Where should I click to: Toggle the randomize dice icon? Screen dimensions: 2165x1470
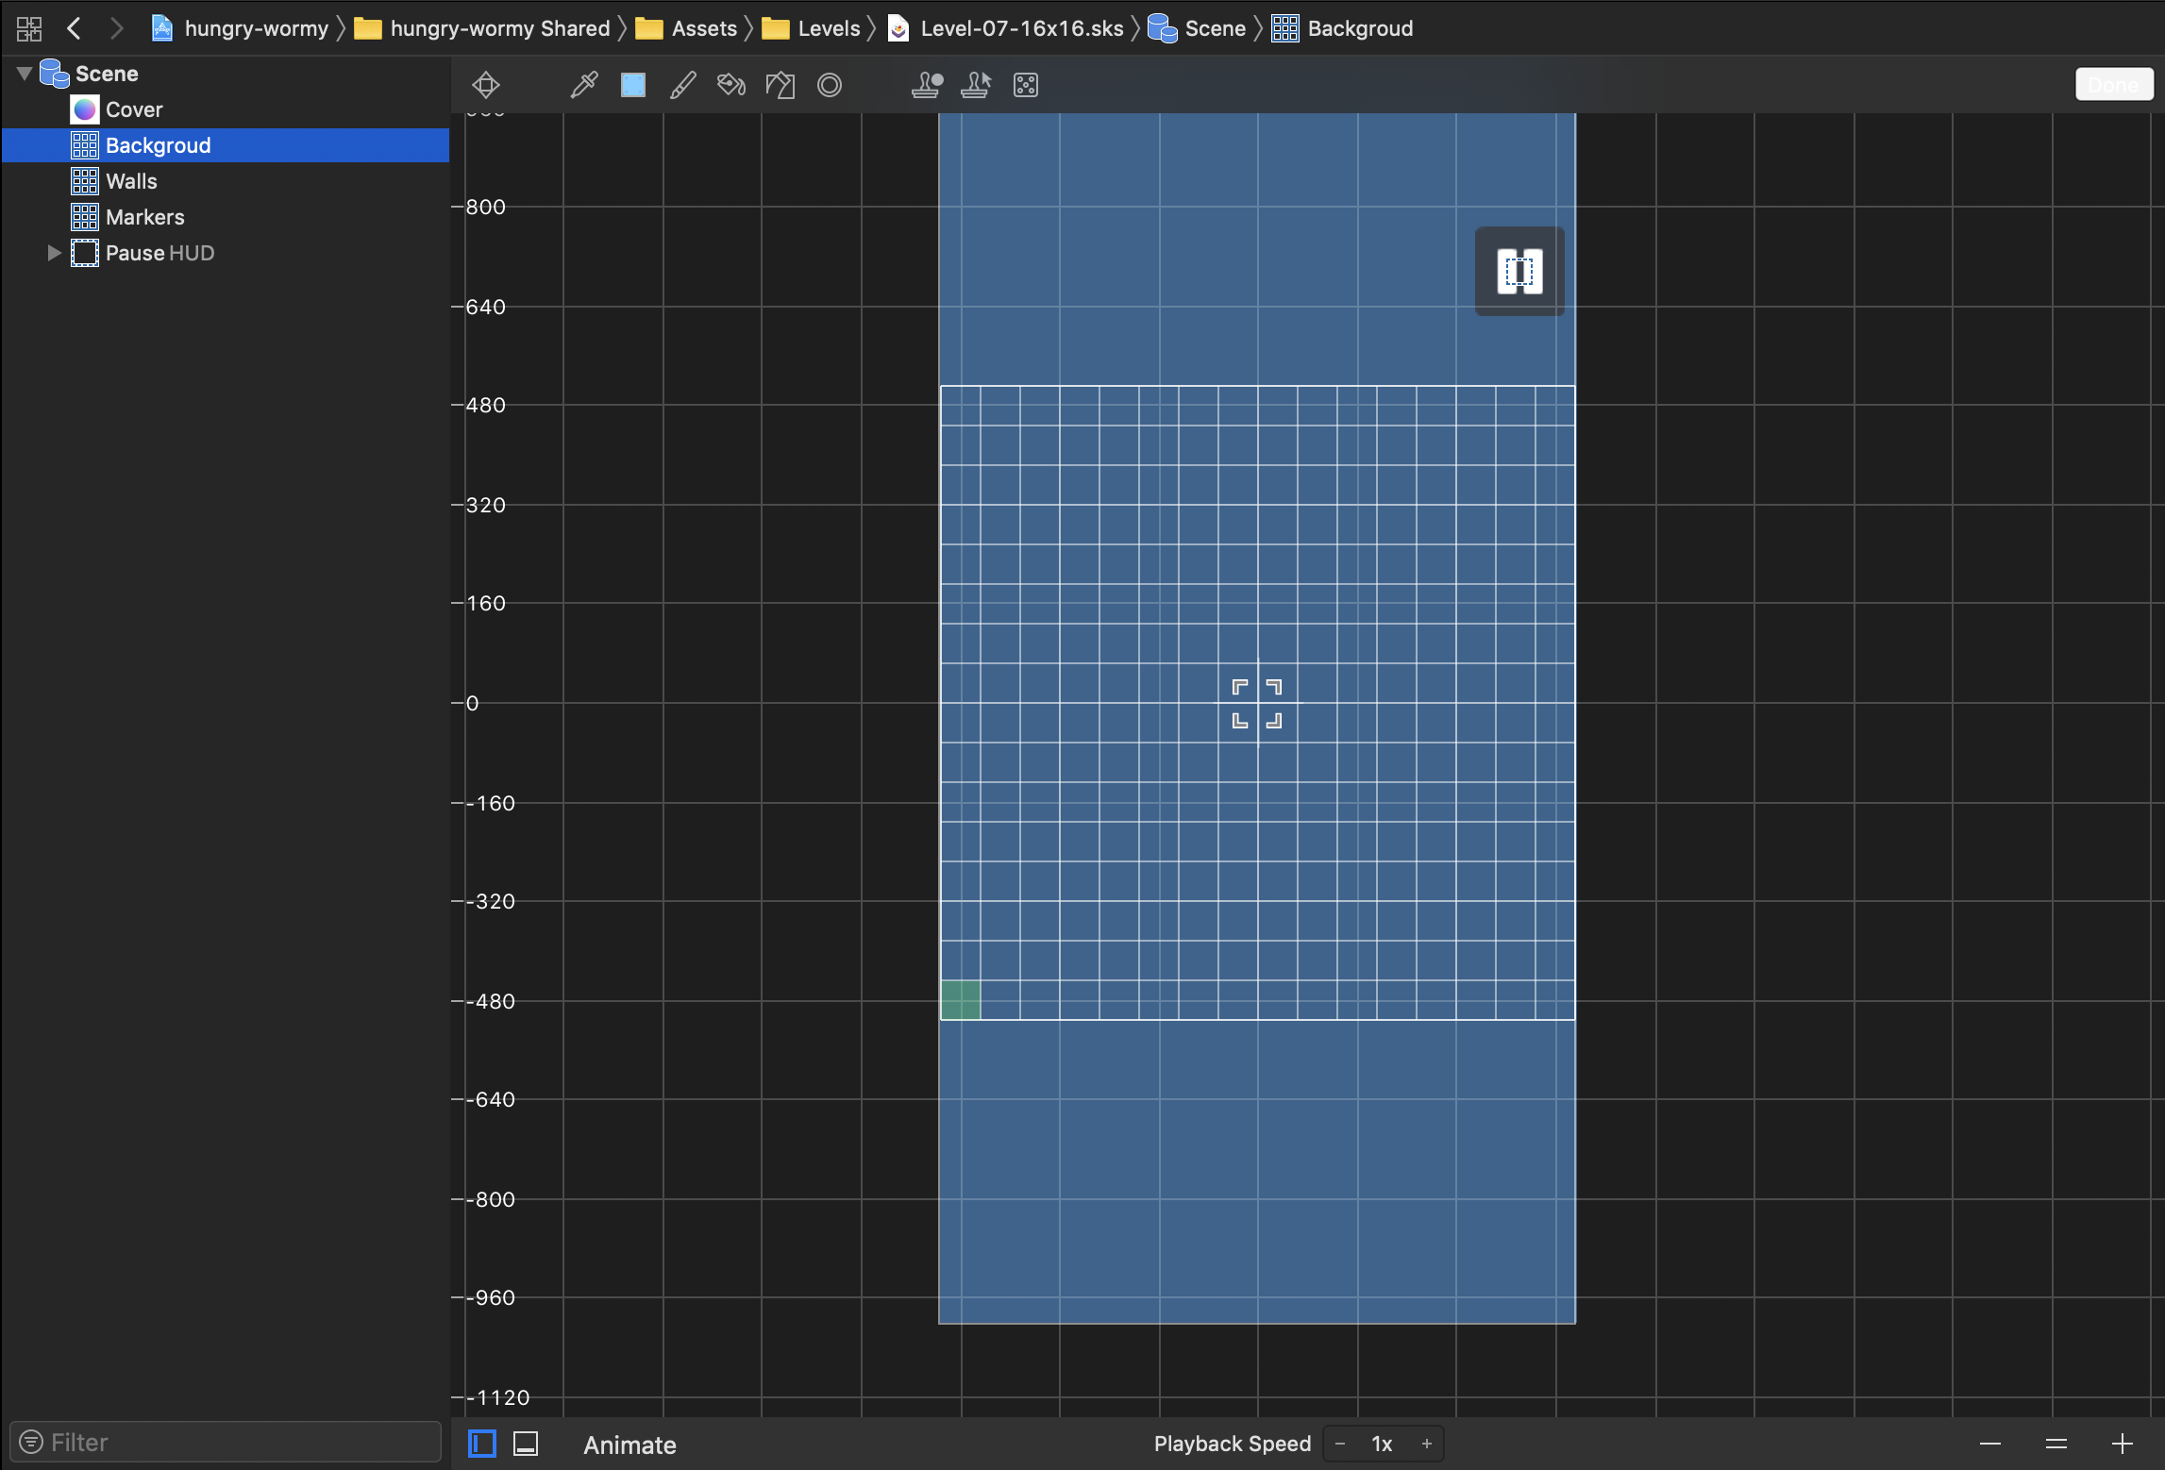point(1026,85)
